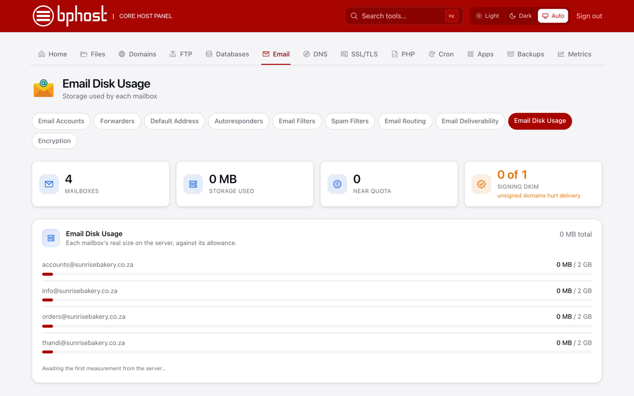The image size is (634, 396).
Task: Click the Storage Used server icon
Action: pos(193,184)
